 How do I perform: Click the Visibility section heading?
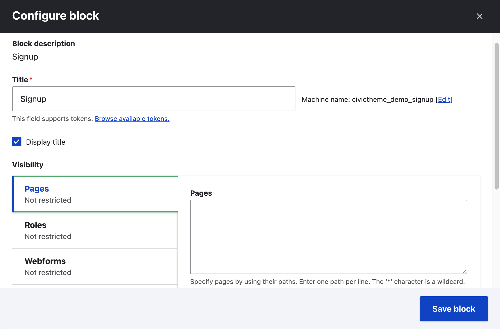(x=28, y=165)
